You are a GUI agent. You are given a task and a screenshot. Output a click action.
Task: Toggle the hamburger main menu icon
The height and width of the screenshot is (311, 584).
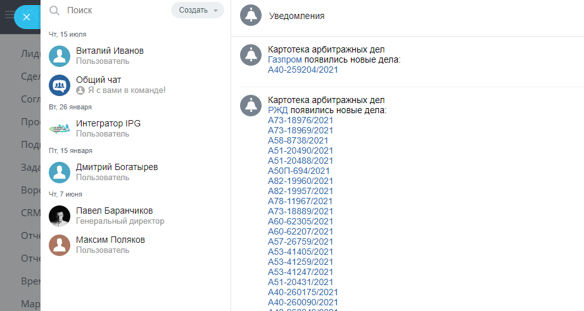click(9, 15)
